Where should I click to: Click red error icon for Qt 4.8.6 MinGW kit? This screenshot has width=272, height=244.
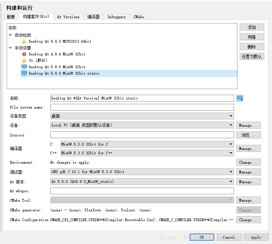tap(24, 54)
